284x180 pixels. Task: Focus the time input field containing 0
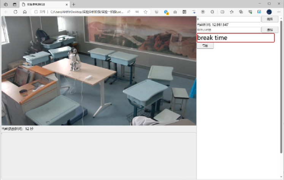(228, 19)
